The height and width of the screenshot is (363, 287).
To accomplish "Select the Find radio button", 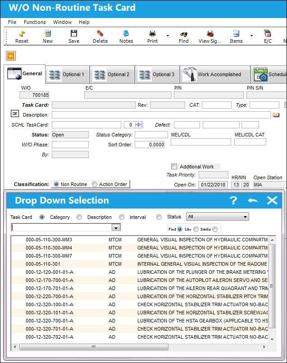I will [180, 229].
